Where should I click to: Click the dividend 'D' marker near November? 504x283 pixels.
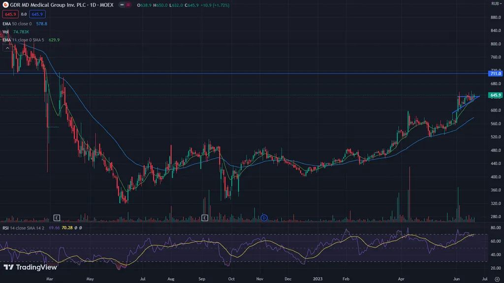point(264,218)
